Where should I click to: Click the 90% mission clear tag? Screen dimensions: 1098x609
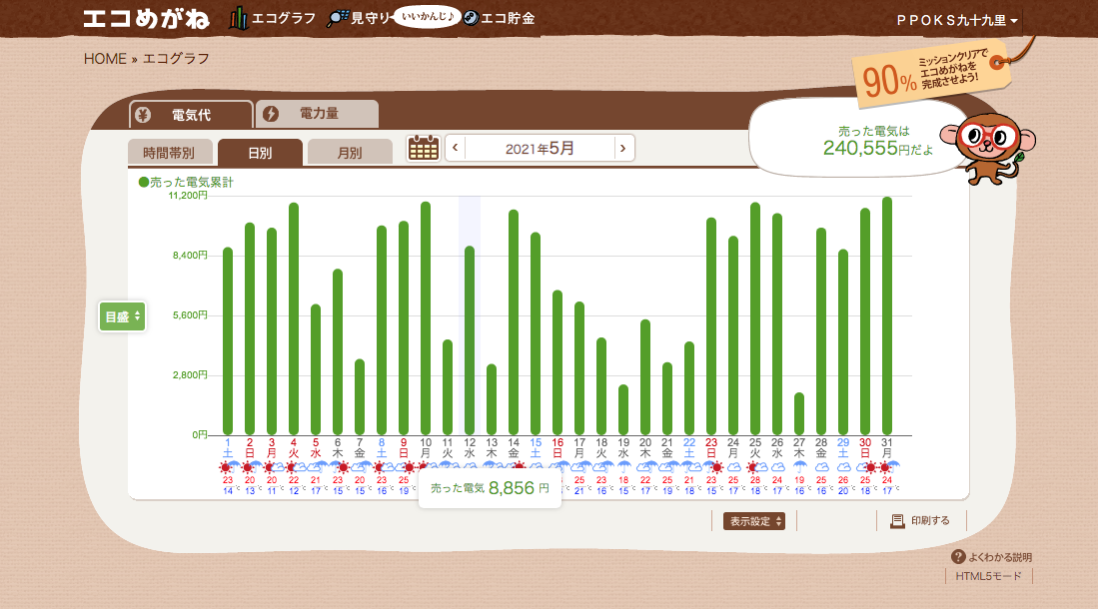pos(931,72)
